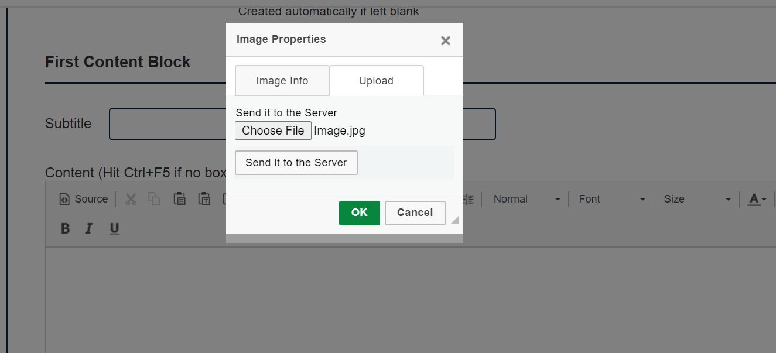Select the Upload tab
Image resolution: width=776 pixels, height=353 pixels.
pos(376,81)
